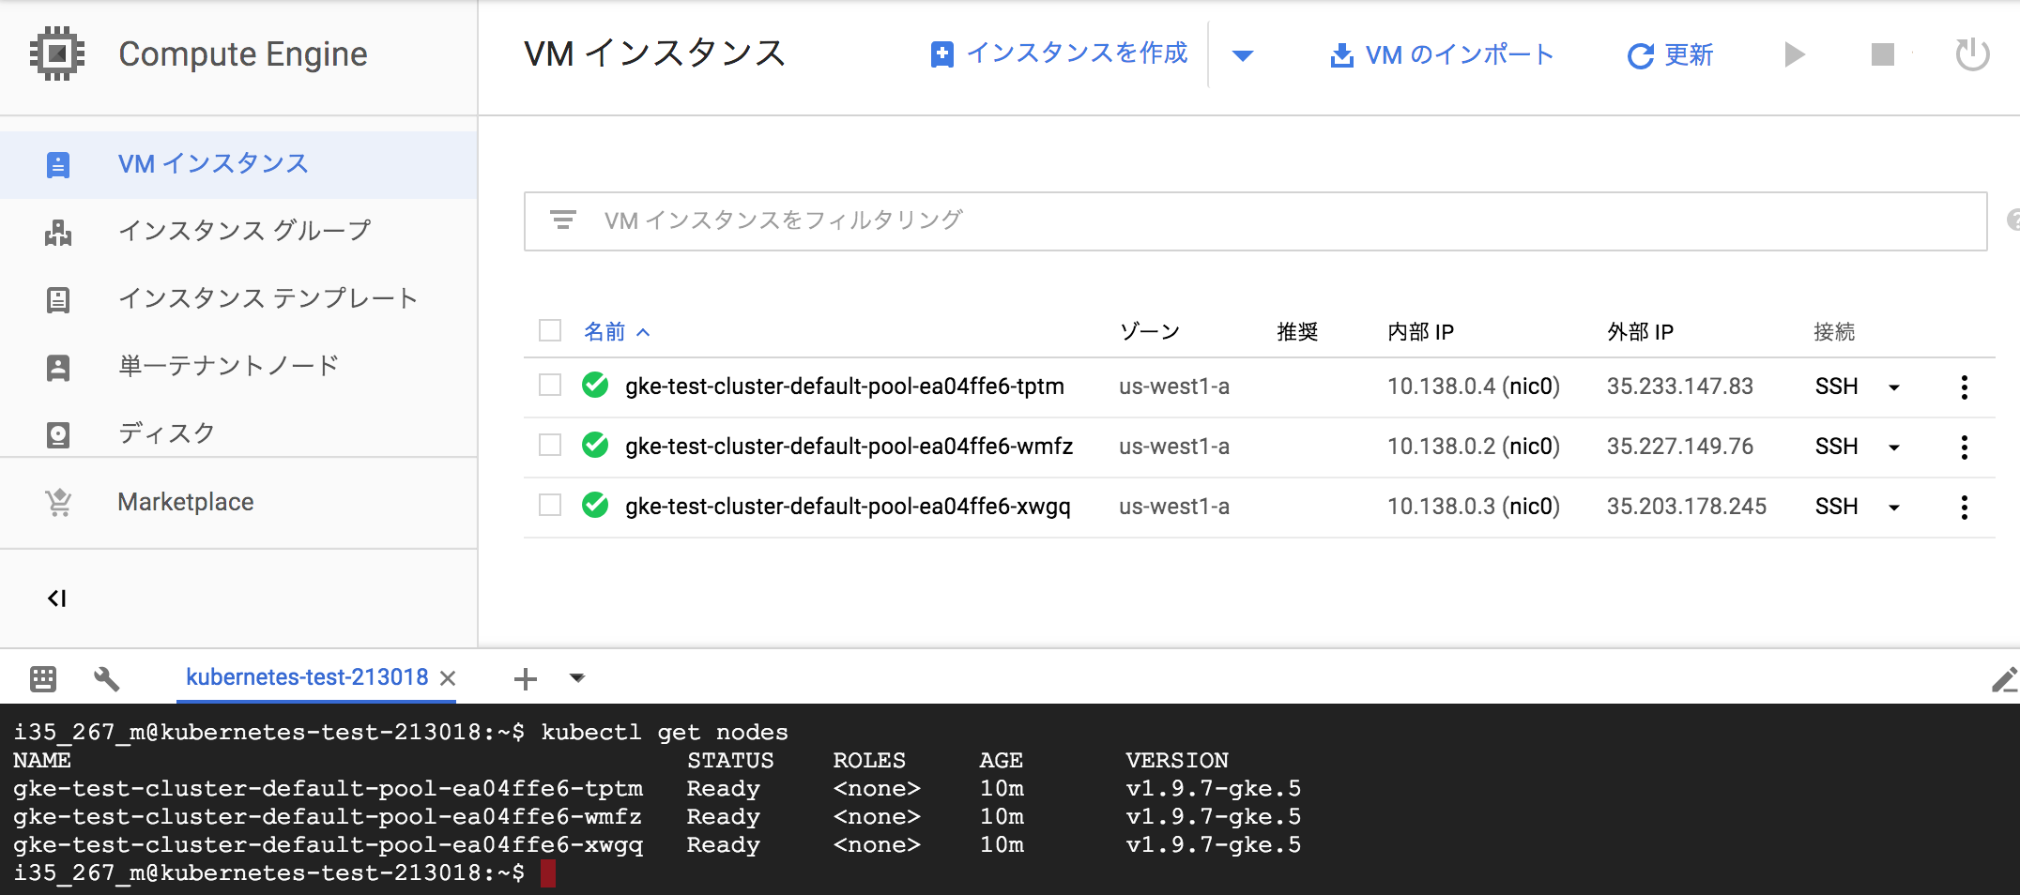Viewport: 2020px width, 895px height.
Task: Open more actions for instance ending tptm
Action: pos(1964,387)
